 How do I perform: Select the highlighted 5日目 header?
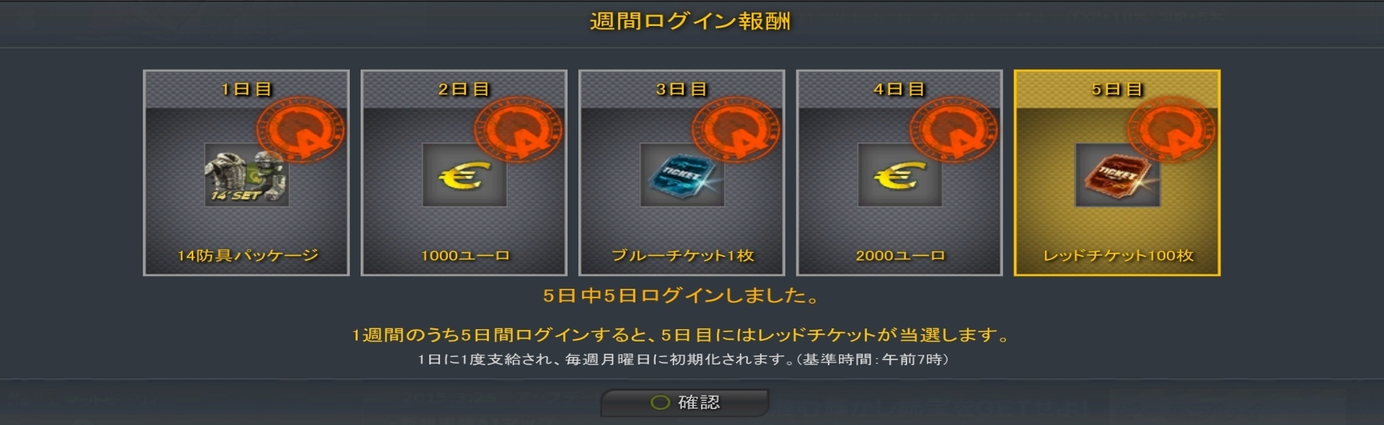[x=1118, y=89]
